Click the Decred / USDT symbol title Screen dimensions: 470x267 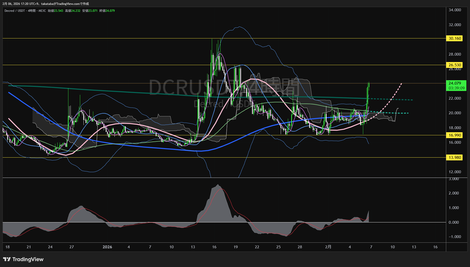coord(15,11)
